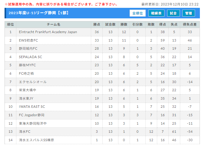This screenshot has height=146, width=202.
Task: Select Eintracht Frankfurt Academy Japan team name
Action: click(x=48, y=32)
